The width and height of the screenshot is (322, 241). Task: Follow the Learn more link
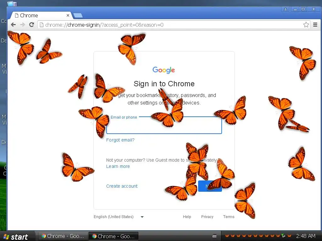coord(118,166)
